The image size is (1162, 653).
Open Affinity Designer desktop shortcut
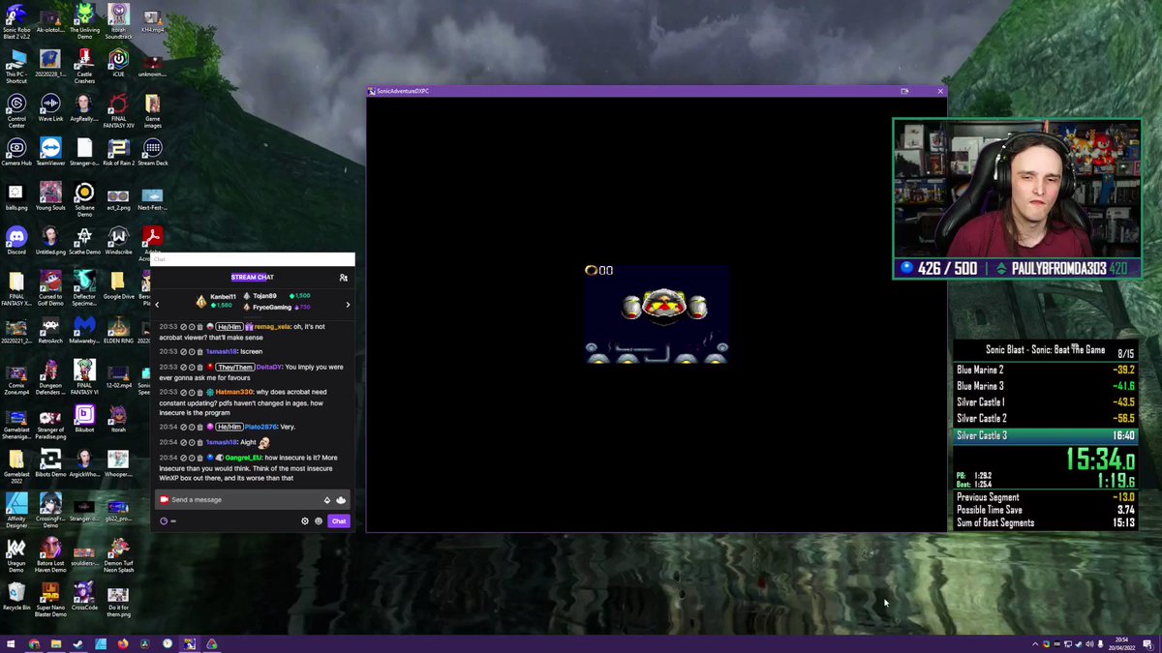pos(16,510)
